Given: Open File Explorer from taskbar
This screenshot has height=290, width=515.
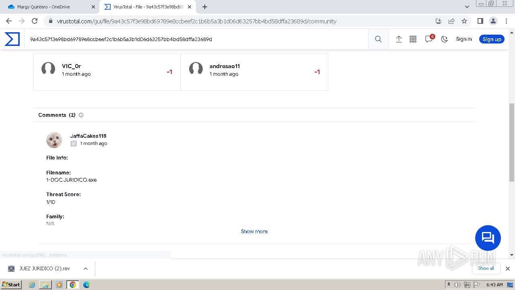Looking at the screenshot, I should [x=45, y=285].
